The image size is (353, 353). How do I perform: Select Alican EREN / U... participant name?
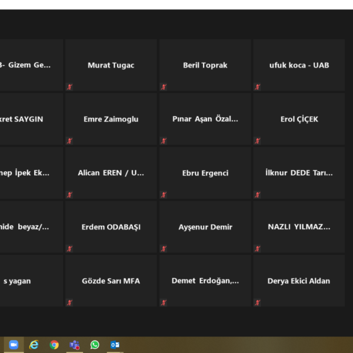click(111, 173)
